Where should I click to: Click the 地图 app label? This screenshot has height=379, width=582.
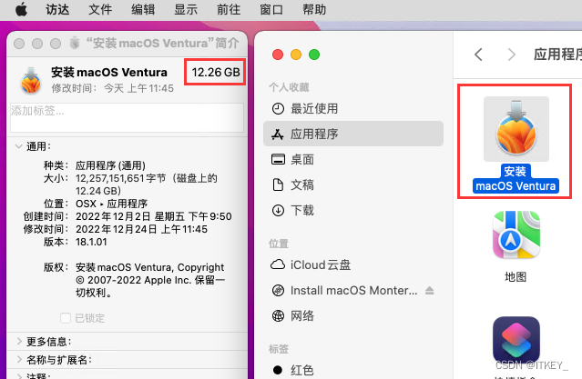click(x=516, y=276)
